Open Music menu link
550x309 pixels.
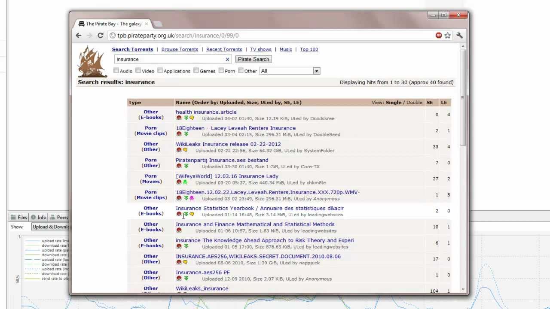(x=286, y=49)
